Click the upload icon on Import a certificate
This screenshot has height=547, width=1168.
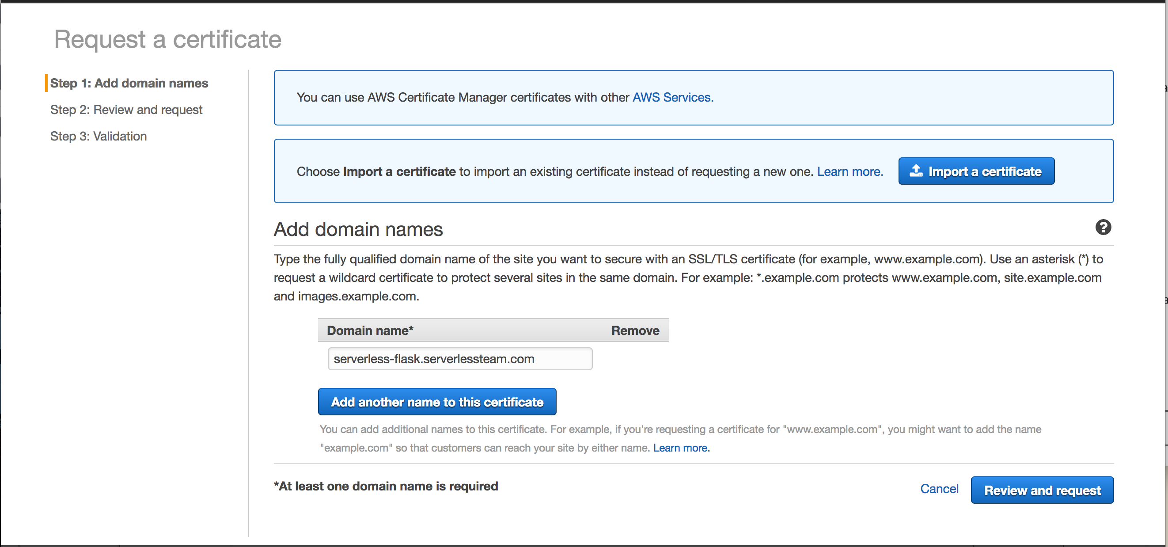[x=915, y=171]
